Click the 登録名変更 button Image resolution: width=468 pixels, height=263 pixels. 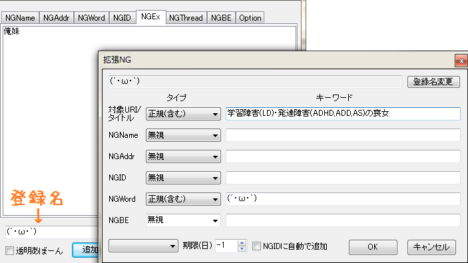pyautogui.click(x=433, y=81)
